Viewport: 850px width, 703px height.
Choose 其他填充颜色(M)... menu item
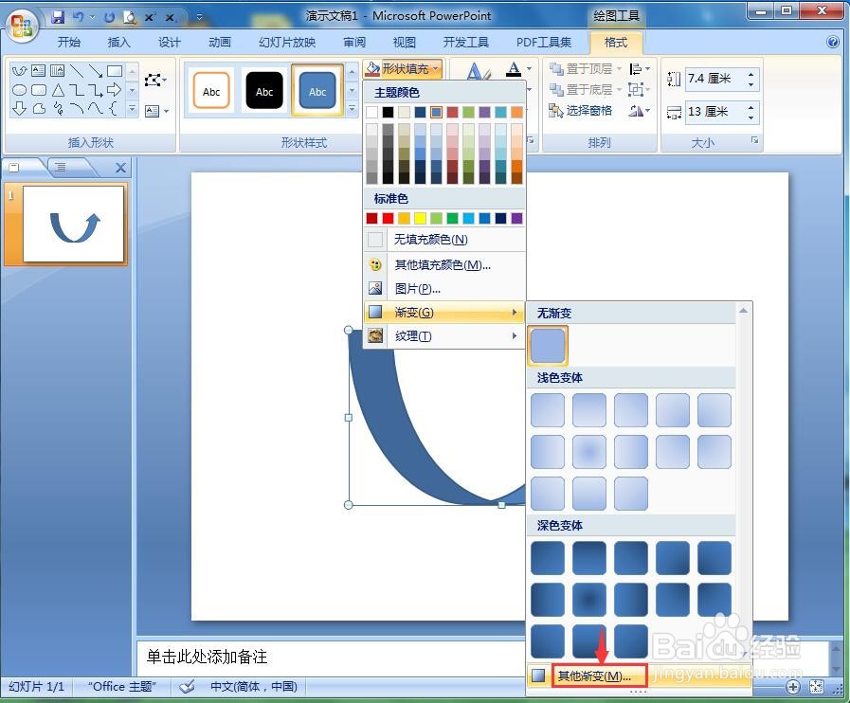tap(444, 264)
